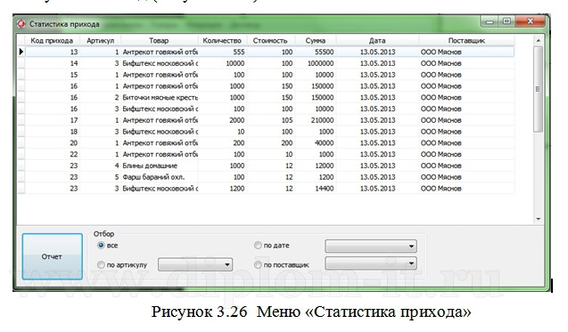
Task: Click the scrollbar down arrow of the table
Action: pos(539,219)
